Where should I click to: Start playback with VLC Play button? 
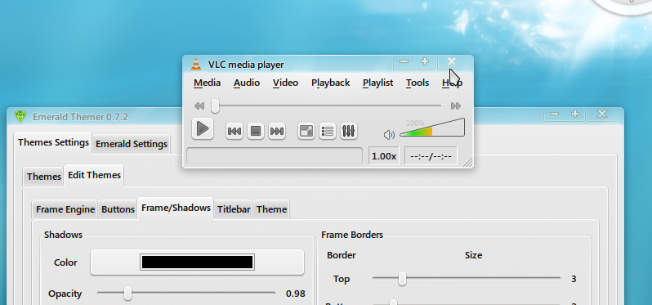point(203,128)
